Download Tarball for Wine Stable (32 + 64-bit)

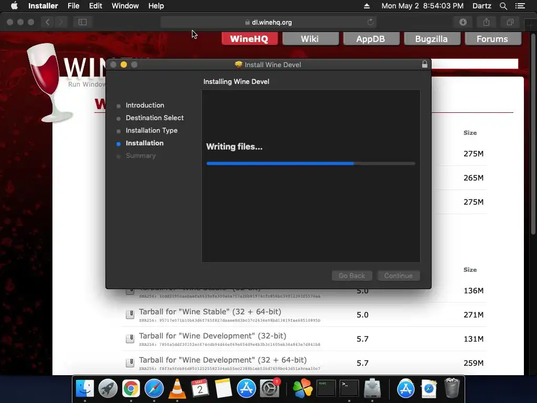tap(210, 312)
